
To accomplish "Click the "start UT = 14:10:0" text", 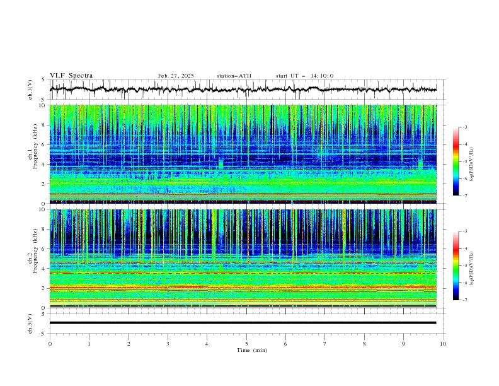I will point(304,76).
